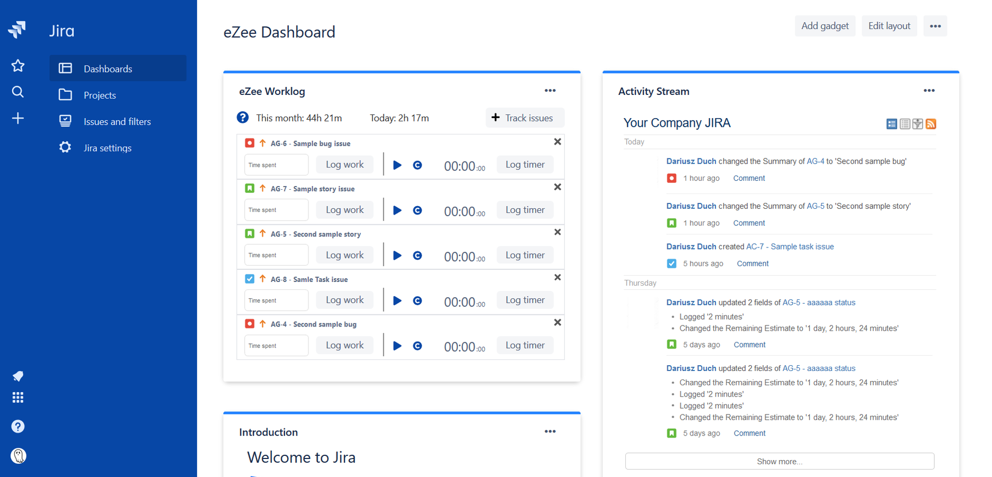Click Comment link under AG-4 summary change

pyautogui.click(x=749, y=179)
